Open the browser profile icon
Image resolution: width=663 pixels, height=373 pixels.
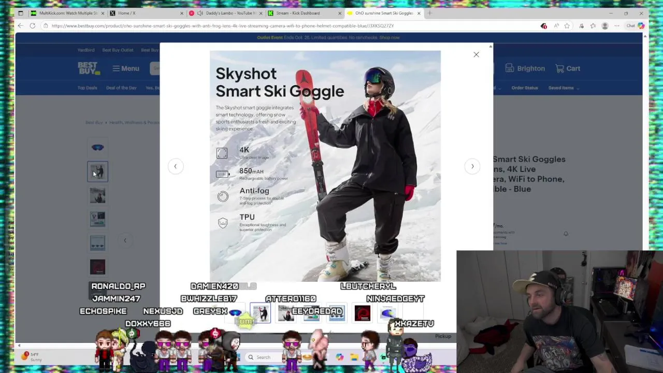click(x=604, y=26)
